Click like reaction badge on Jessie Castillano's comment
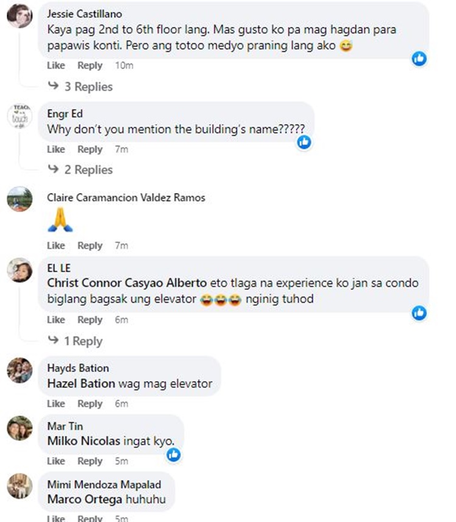456x522 pixels. (419, 59)
